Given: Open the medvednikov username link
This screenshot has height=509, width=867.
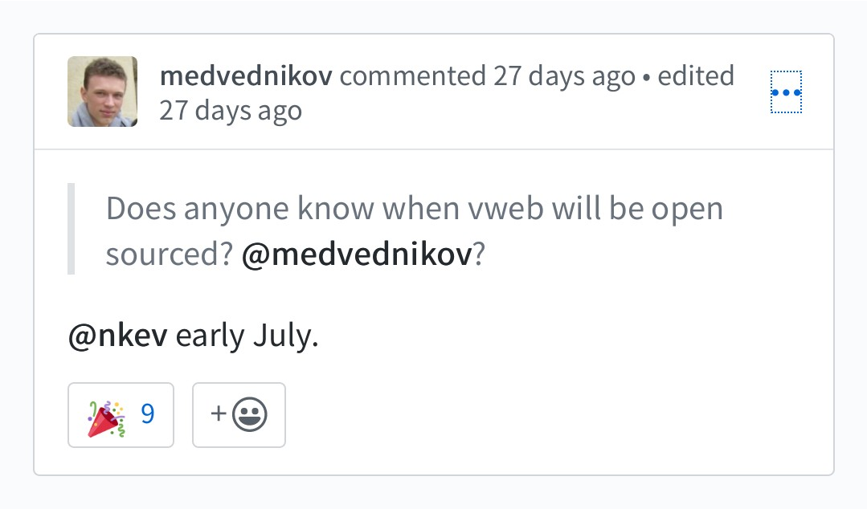Looking at the screenshot, I should pos(247,76).
